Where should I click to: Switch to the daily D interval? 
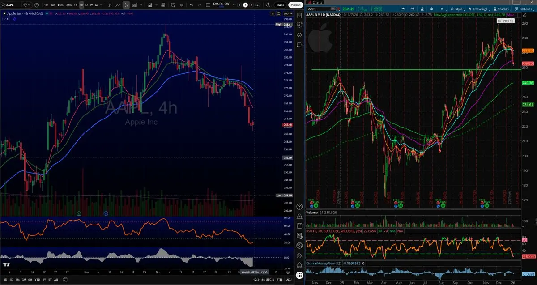click(86, 5)
